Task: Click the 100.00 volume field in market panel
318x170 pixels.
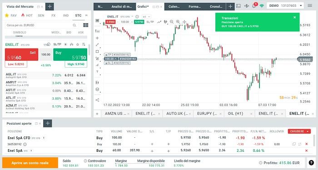Action: tap(45, 54)
